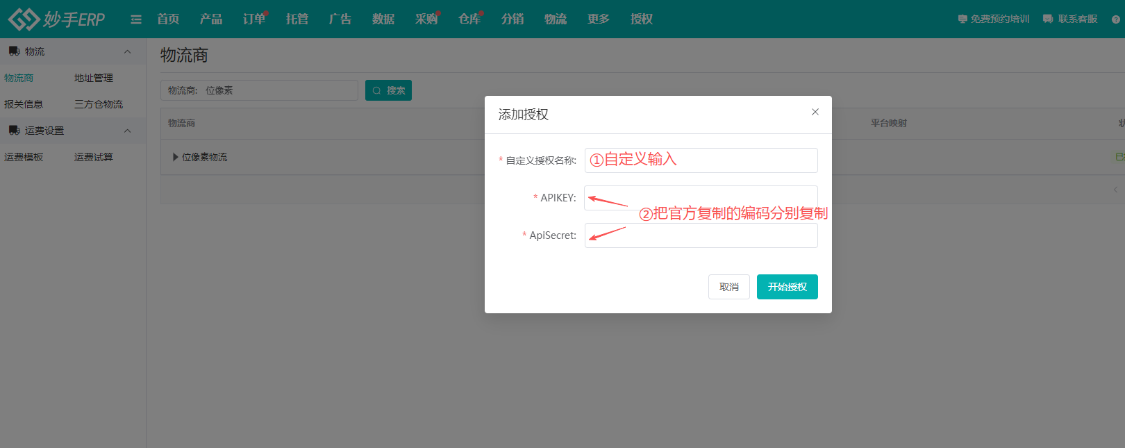1125x448 pixels.
Task: Click the 开始授权 button
Action: click(x=787, y=287)
